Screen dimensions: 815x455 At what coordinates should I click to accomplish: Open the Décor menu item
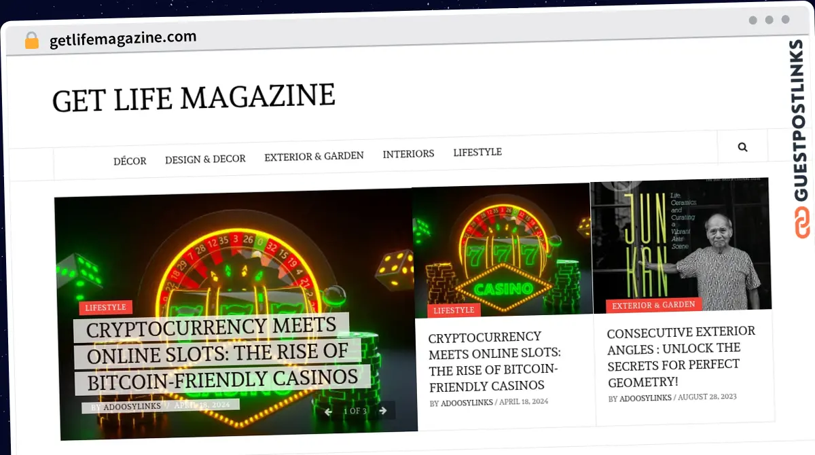click(x=130, y=161)
